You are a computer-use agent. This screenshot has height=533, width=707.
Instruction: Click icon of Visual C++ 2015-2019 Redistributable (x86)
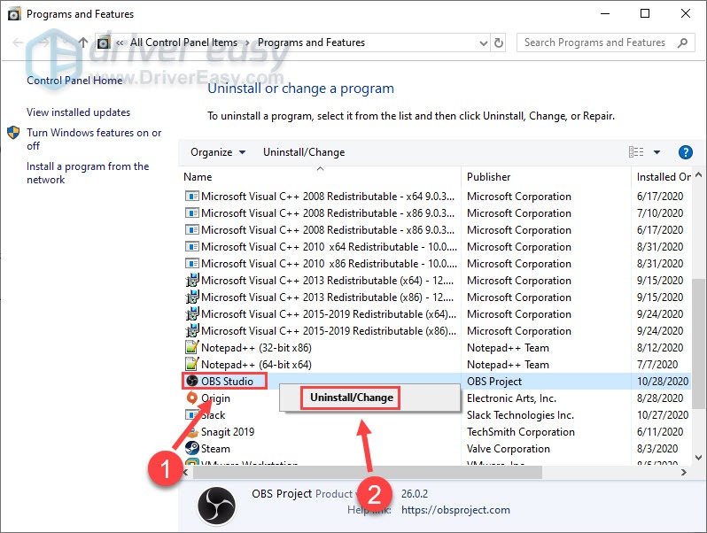192,331
